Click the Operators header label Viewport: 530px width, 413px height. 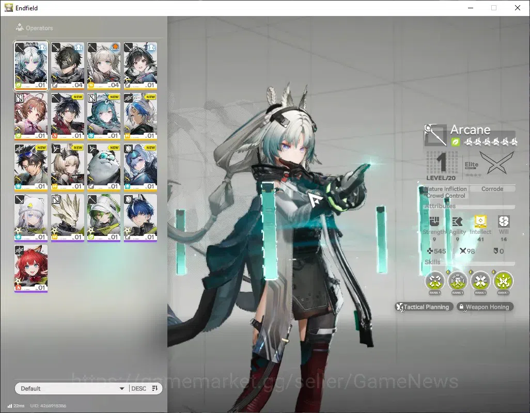click(39, 28)
